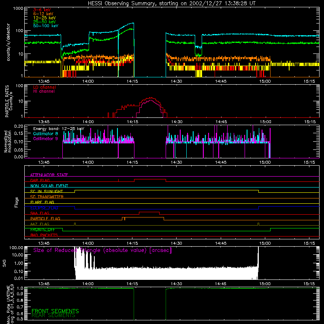Click the '1000' tick on the counts panel

point(18,9)
